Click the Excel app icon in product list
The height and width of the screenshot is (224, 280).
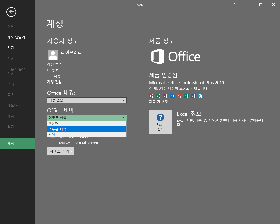[x=158, y=96]
